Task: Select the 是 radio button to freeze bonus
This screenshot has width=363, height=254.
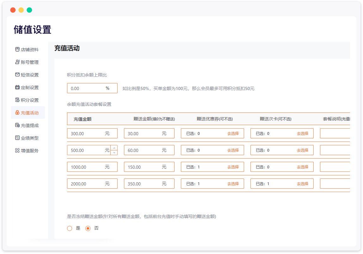Action: pos(70,228)
